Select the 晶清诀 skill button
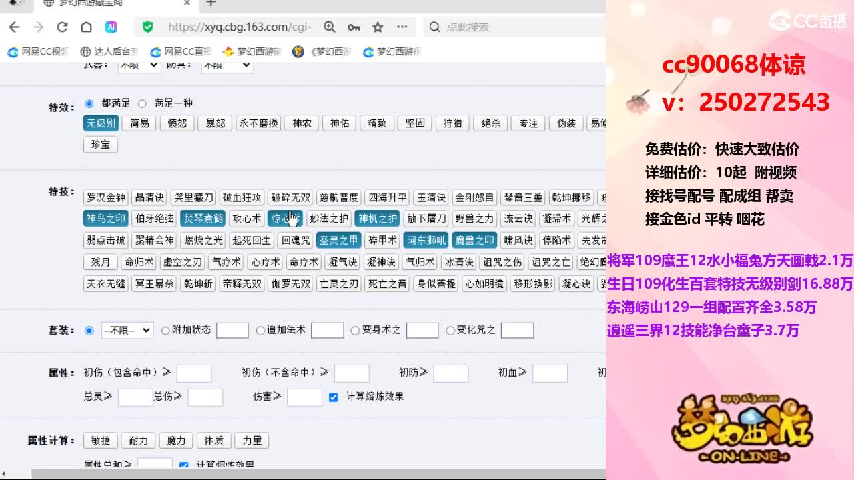The height and width of the screenshot is (480, 854). tap(149, 197)
